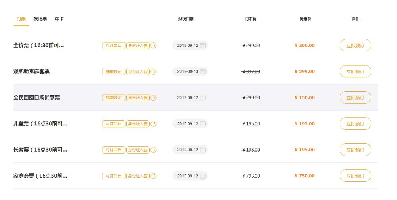Click help icon on 双胞胎家庭套票 row
This screenshot has width=397, height=200.
pos(153,72)
